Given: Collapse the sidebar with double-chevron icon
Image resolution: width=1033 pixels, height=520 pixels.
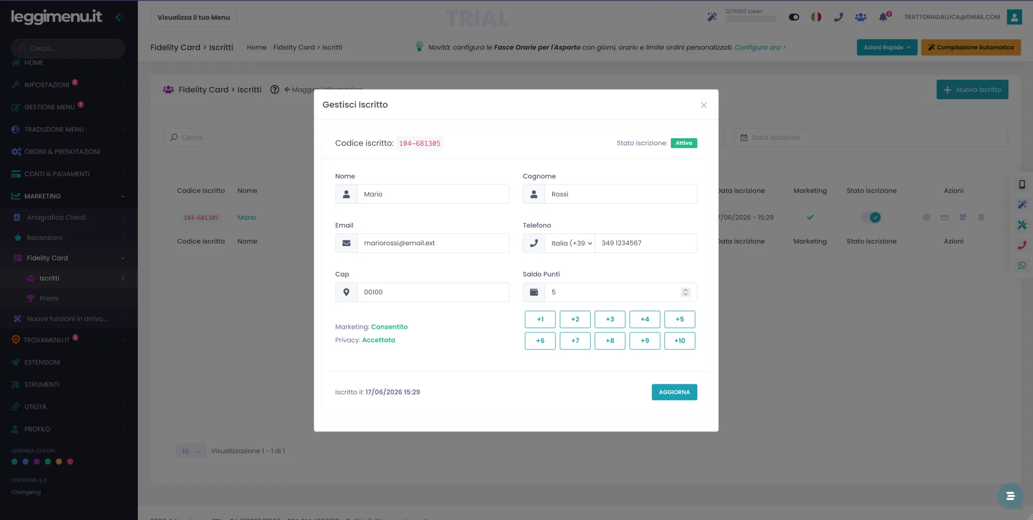Looking at the screenshot, I should point(120,17).
